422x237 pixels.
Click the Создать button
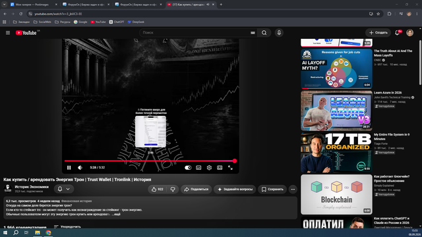coord(378,33)
